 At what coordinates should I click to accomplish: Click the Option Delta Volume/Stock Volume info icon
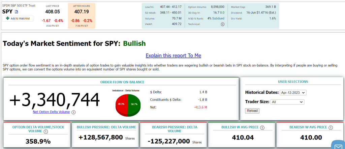point(45,131)
